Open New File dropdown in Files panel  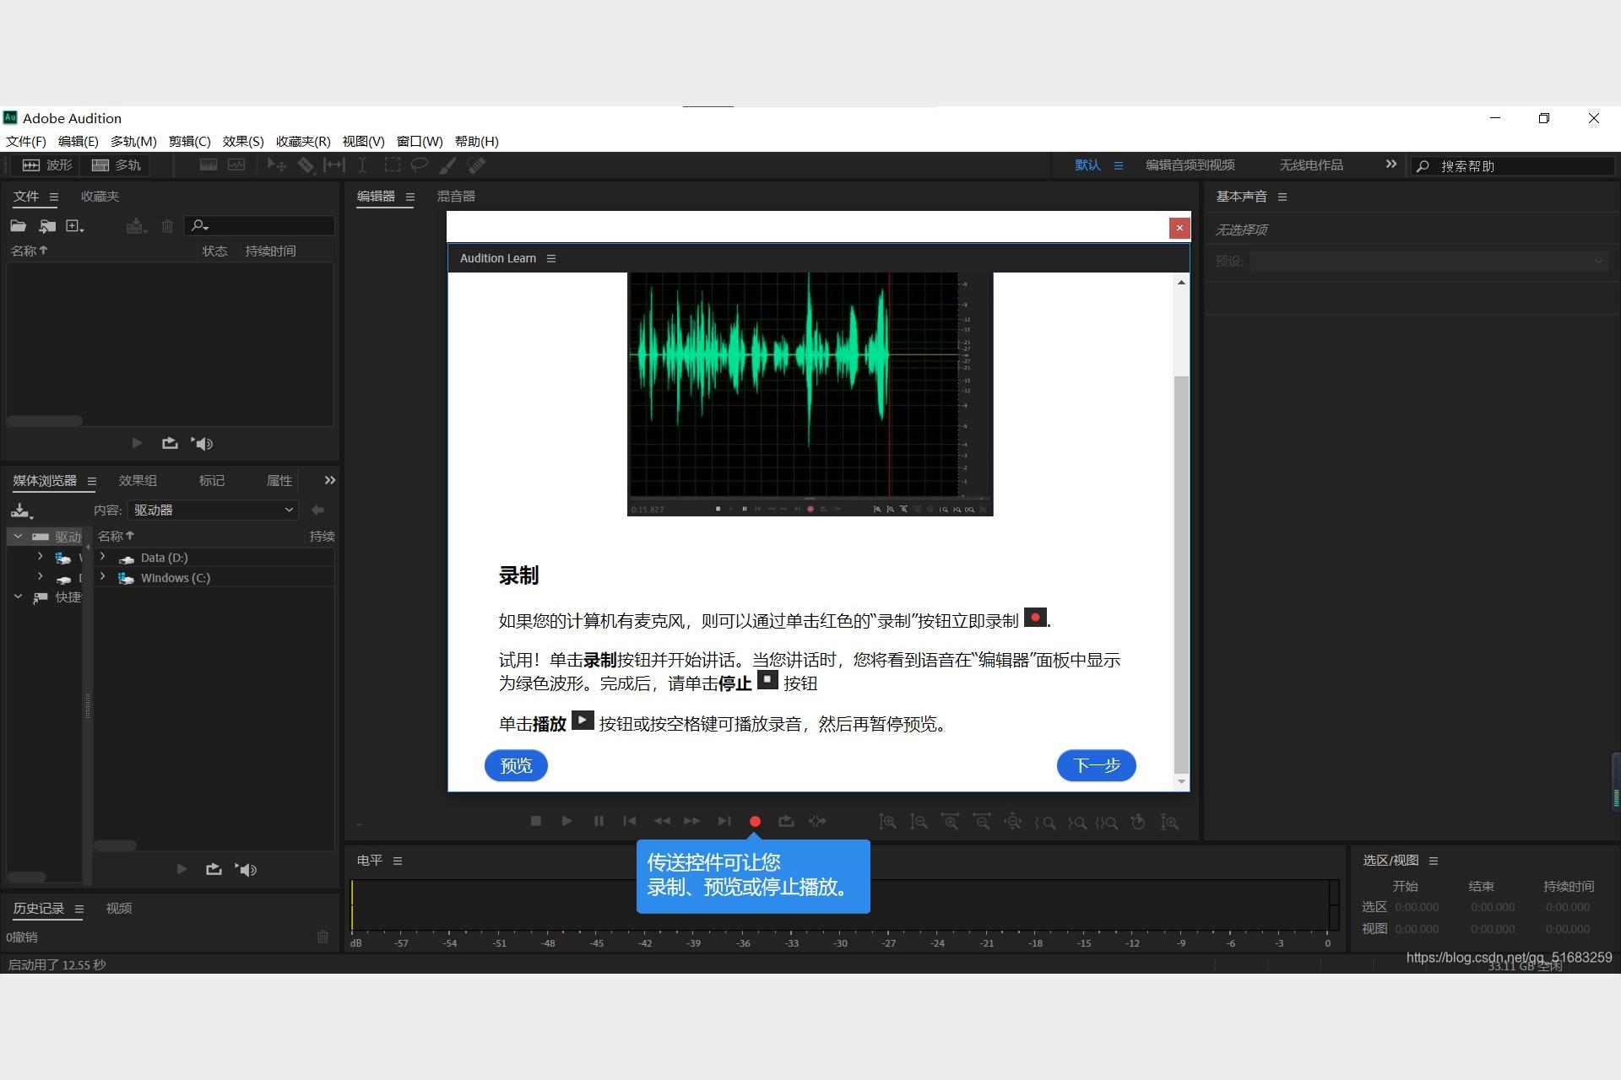[x=75, y=226]
